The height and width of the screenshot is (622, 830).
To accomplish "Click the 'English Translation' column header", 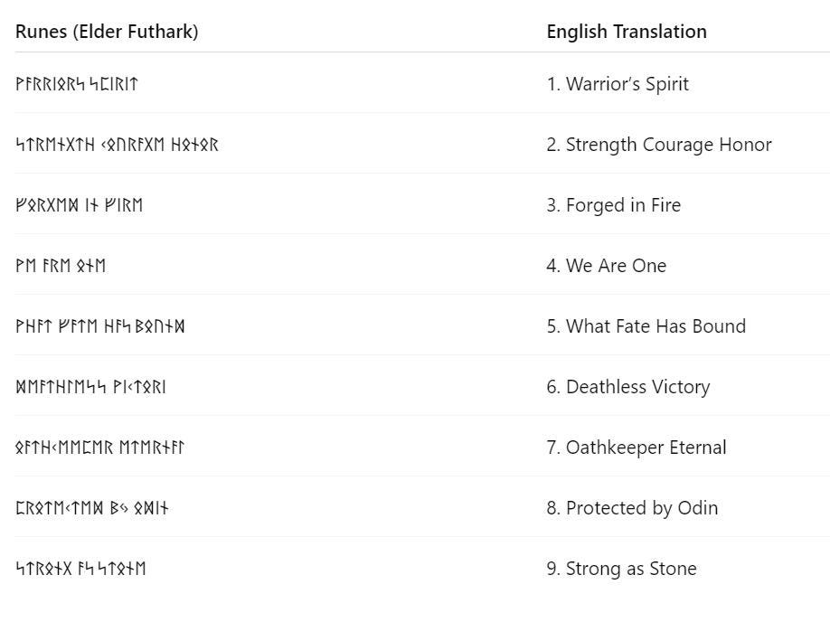I will (x=627, y=32).
